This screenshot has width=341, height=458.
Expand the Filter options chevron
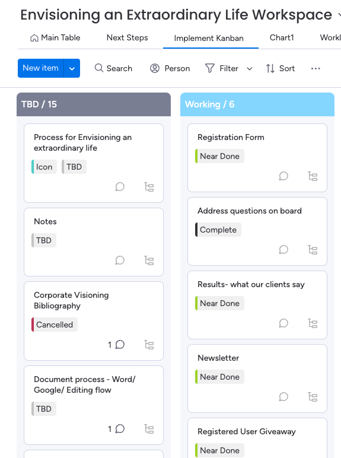pyautogui.click(x=249, y=69)
